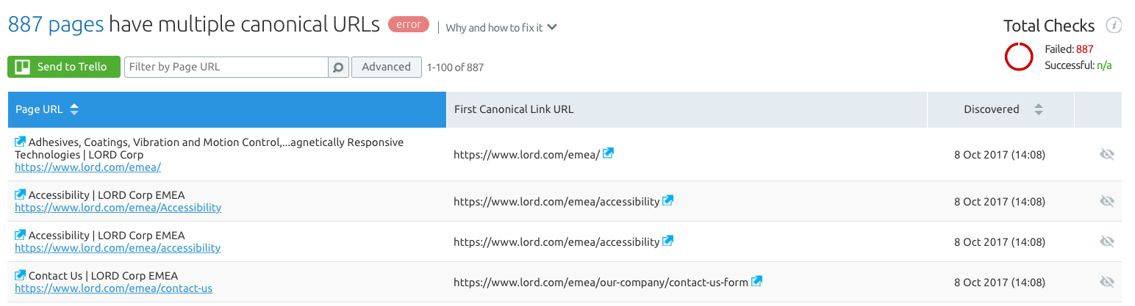This screenshot has width=1135, height=306.
Task: Click the Total Checks info icon
Action: coord(1114,26)
